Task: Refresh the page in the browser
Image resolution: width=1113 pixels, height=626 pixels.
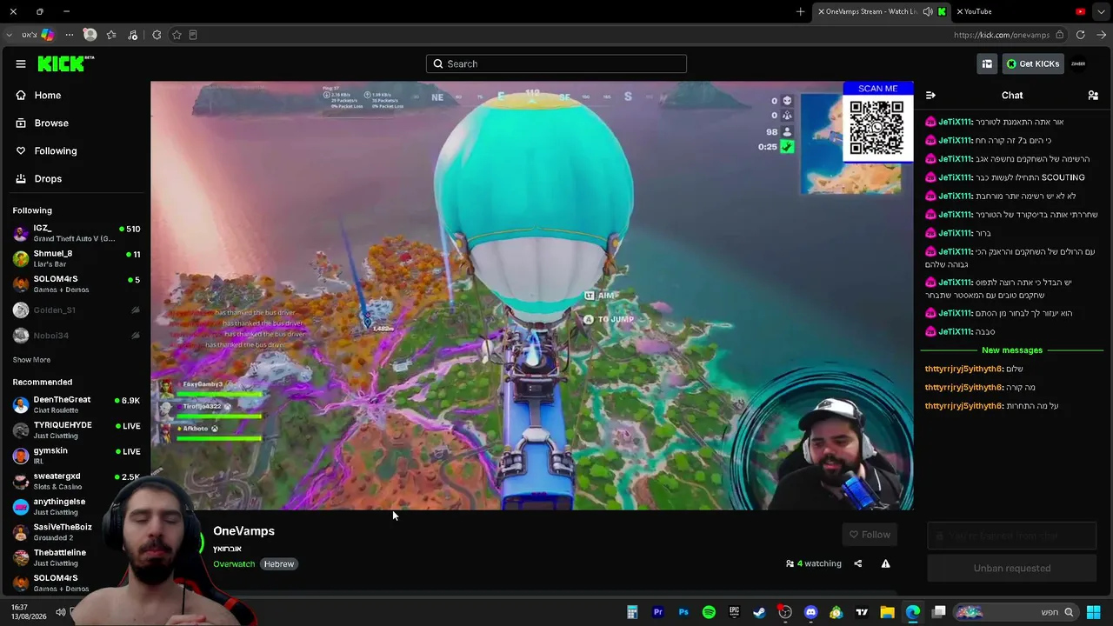Action: pos(1080,35)
